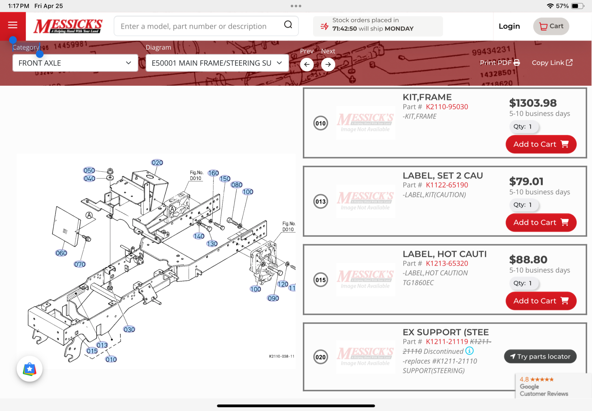Click callout 060 on the diagram

[x=61, y=253]
